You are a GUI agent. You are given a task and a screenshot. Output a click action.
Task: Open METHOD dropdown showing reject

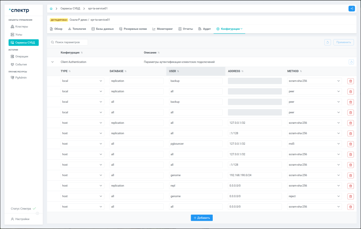pyautogui.click(x=314, y=196)
